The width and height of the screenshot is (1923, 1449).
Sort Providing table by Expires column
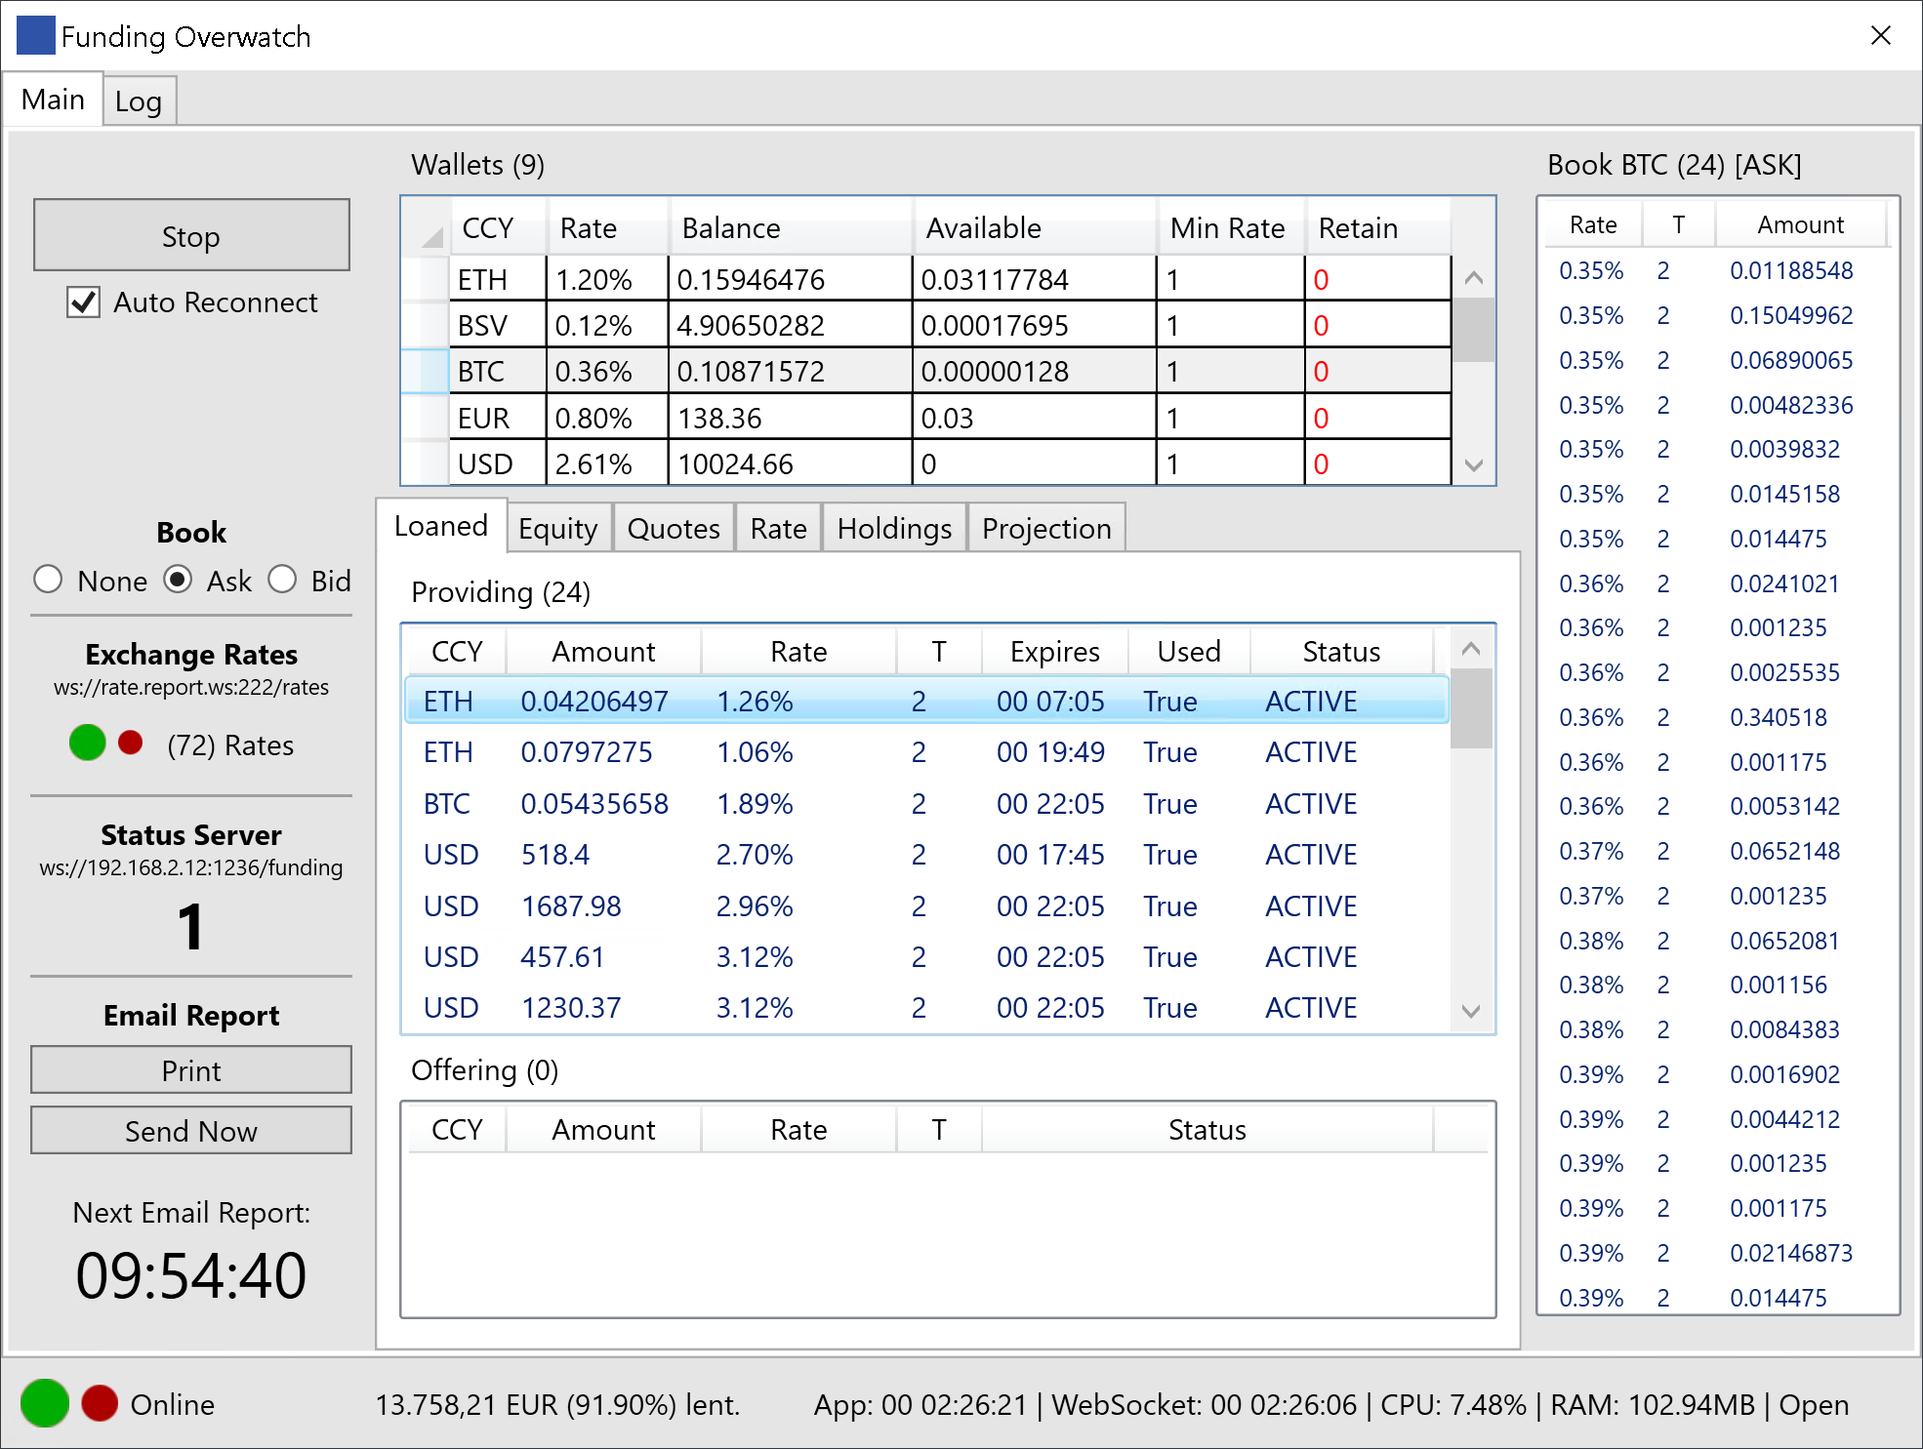click(1054, 651)
